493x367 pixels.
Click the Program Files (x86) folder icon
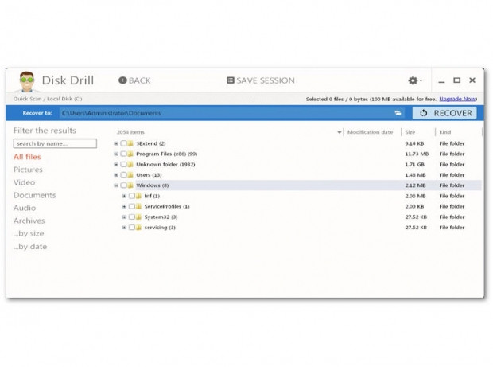[x=130, y=154]
